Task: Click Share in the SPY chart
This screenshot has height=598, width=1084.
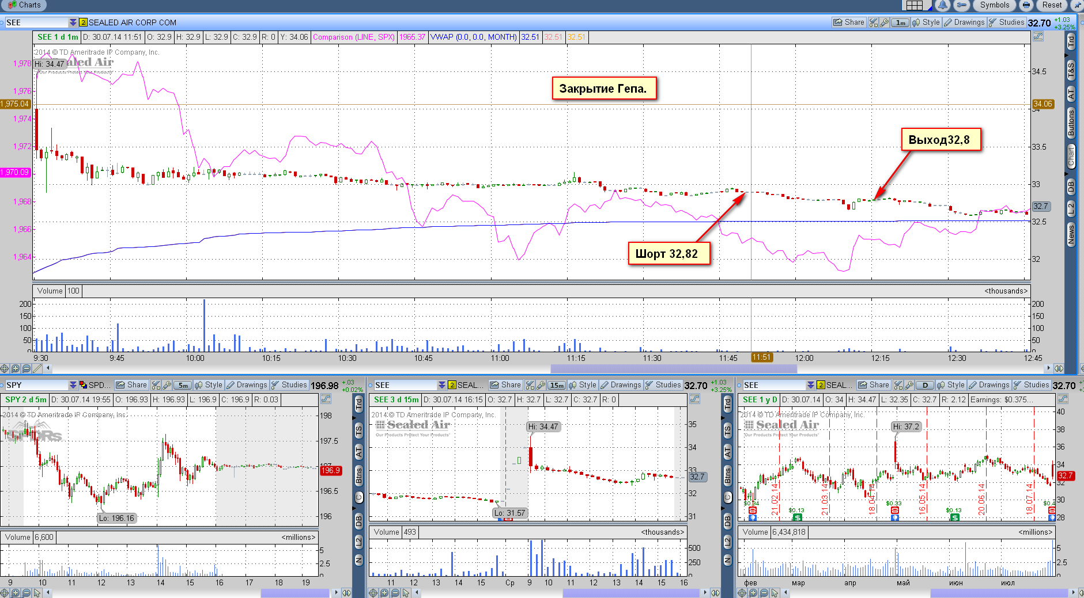Action: pos(131,385)
